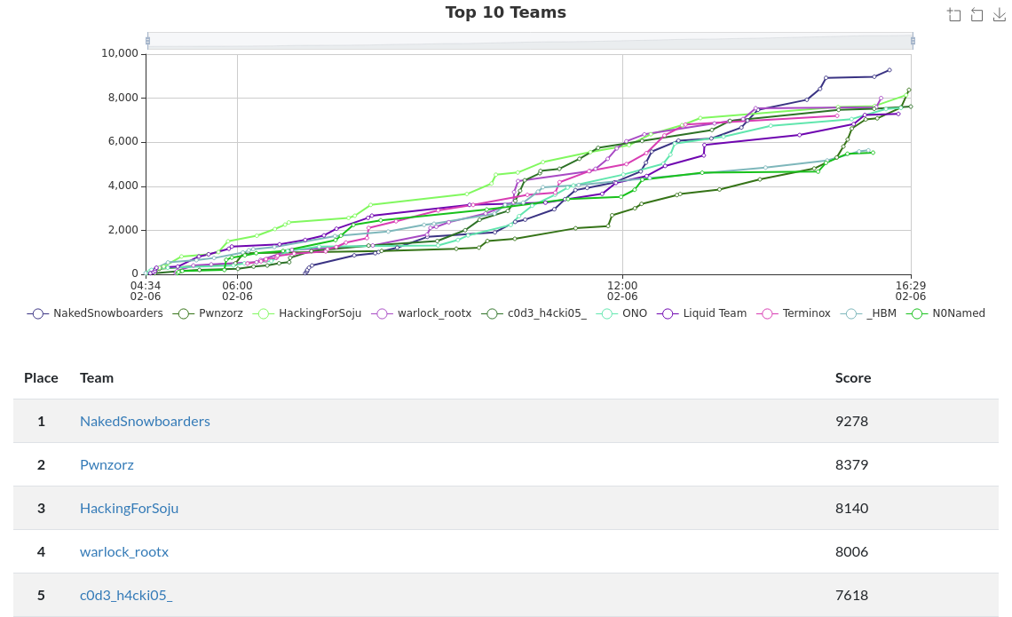Image resolution: width=1012 pixels, height=617 pixels.
Task: Toggle _HBM legend item
Action: pyautogui.click(x=868, y=313)
